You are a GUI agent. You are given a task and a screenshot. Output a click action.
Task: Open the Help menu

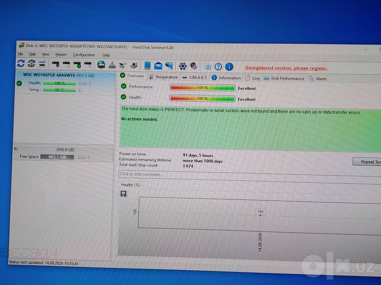(x=106, y=55)
